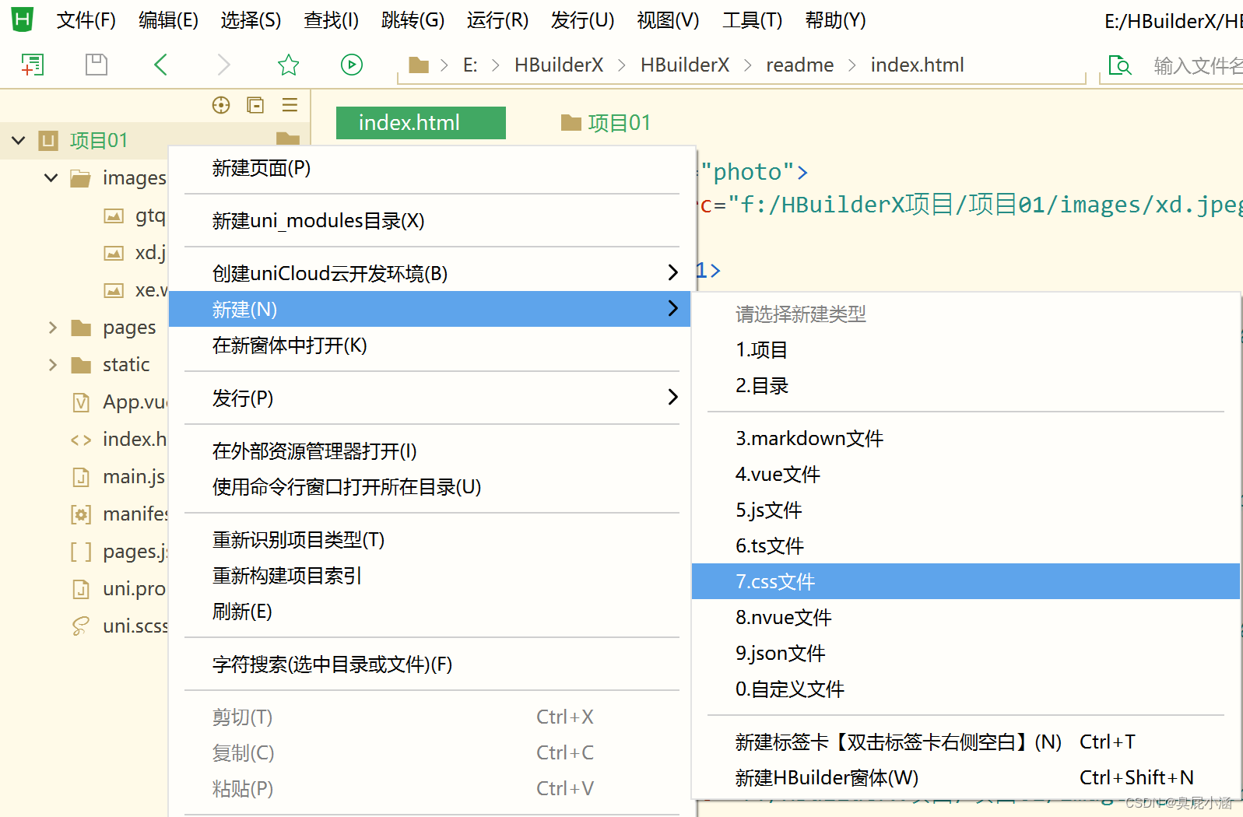
Task: Expand the 新建(N) submenu arrow
Action: [x=673, y=308]
